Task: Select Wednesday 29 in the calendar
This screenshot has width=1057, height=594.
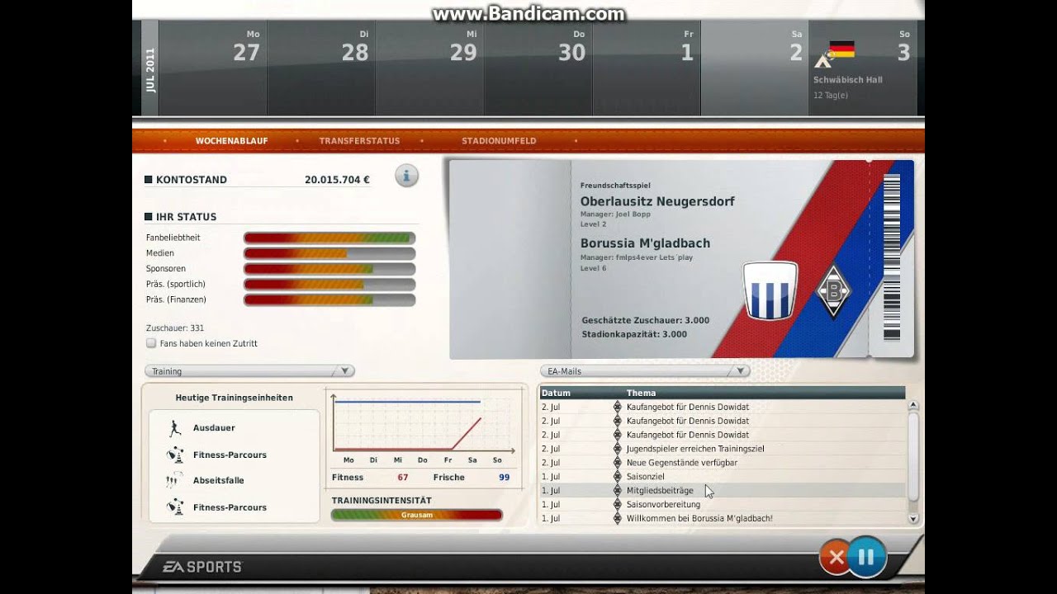Action: point(429,68)
